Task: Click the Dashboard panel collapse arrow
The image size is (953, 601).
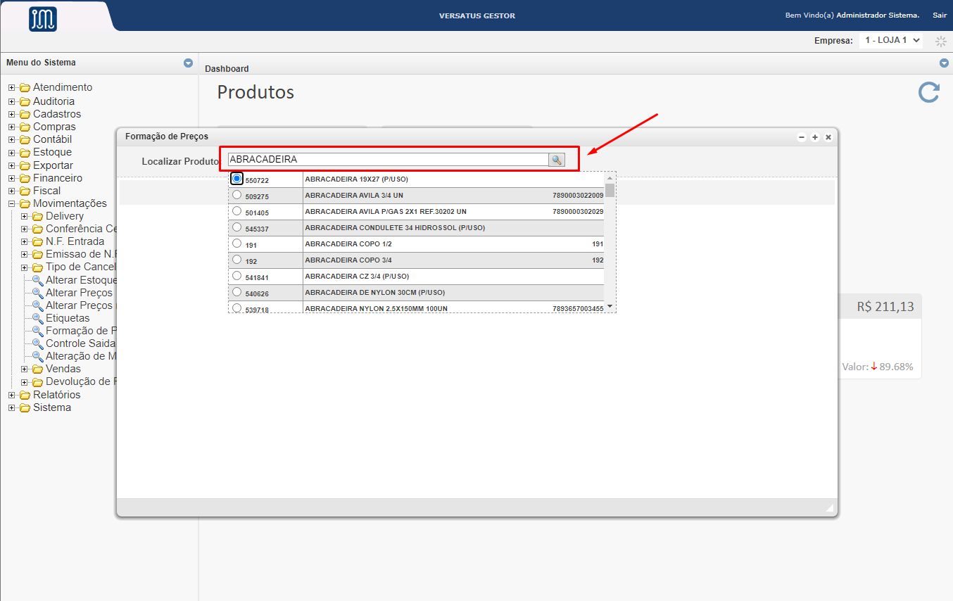Action: coord(944,63)
